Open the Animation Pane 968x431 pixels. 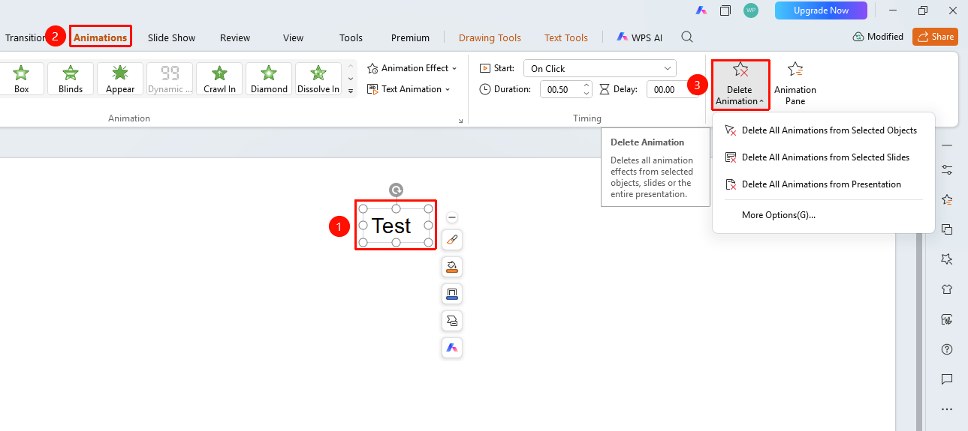click(x=795, y=84)
